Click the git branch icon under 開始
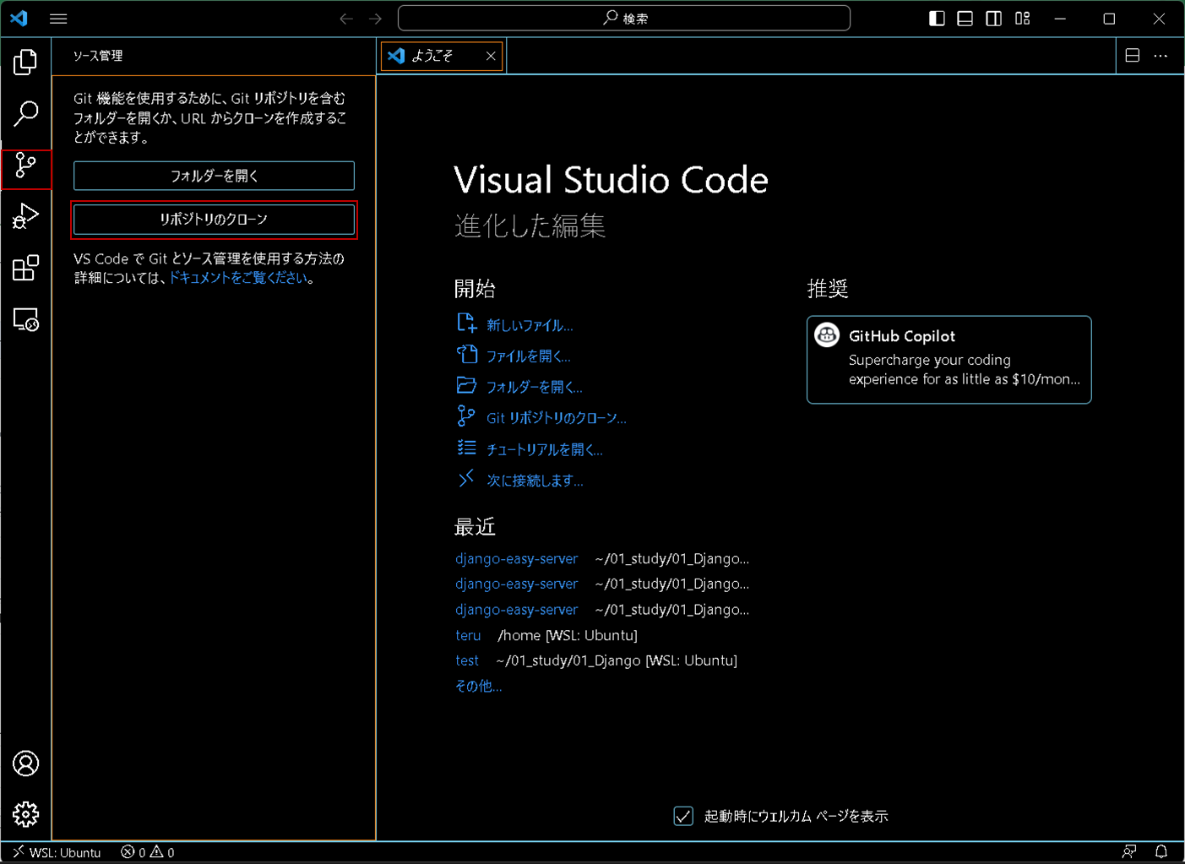The image size is (1185, 864). (x=466, y=416)
